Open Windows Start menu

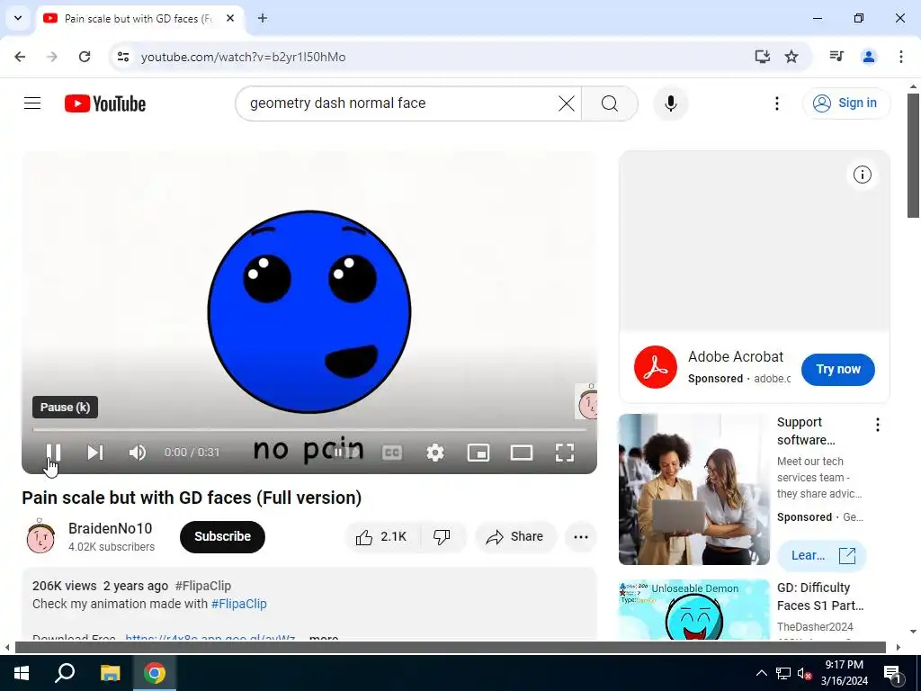[22, 673]
